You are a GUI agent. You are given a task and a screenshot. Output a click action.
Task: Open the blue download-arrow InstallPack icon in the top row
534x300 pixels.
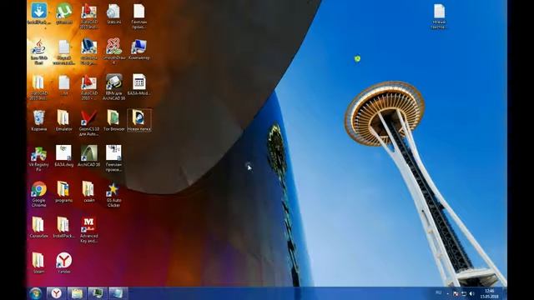39,13
